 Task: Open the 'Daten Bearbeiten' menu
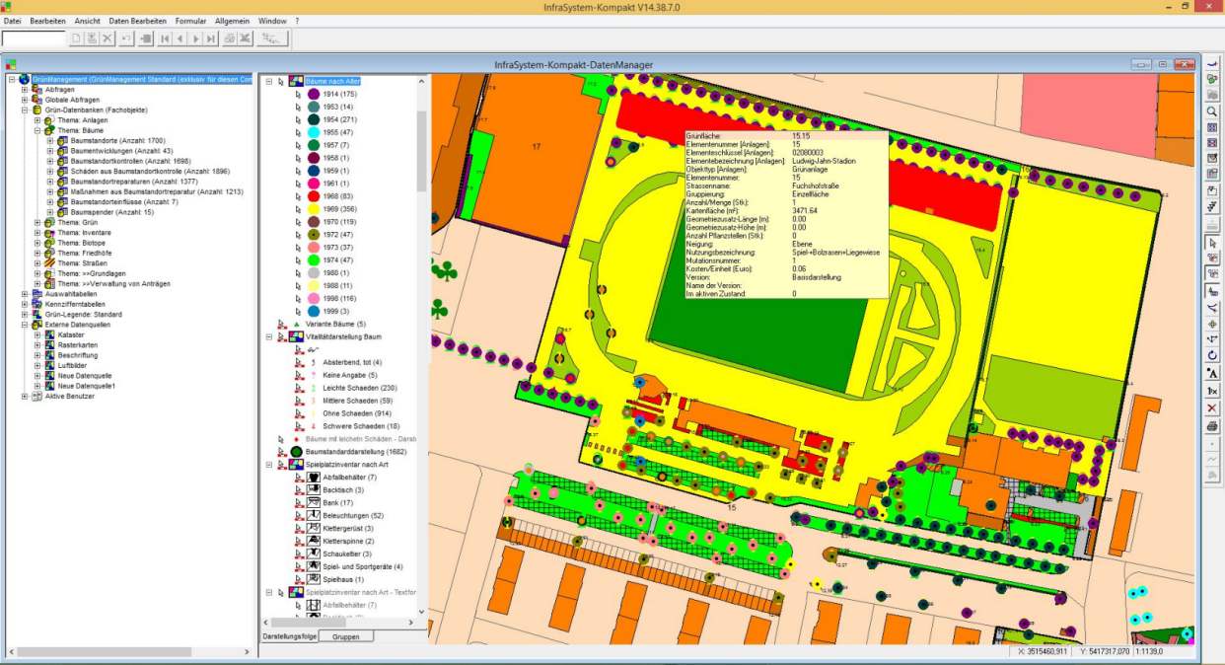(x=137, y=20)
